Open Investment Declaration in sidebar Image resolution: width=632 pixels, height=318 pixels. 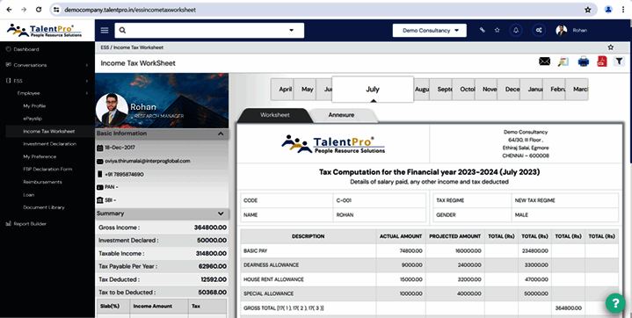(49, 144)
